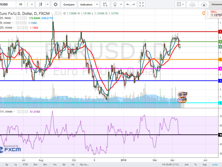Click the Compare button

(69, 4)
